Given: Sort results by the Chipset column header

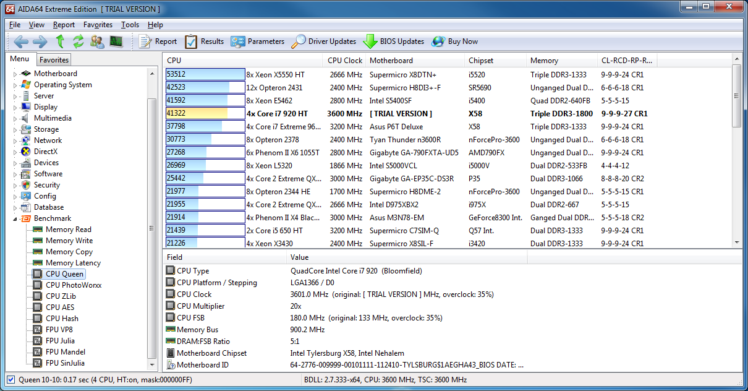Looking at the screenshot, I should click(x=496, y=61).
